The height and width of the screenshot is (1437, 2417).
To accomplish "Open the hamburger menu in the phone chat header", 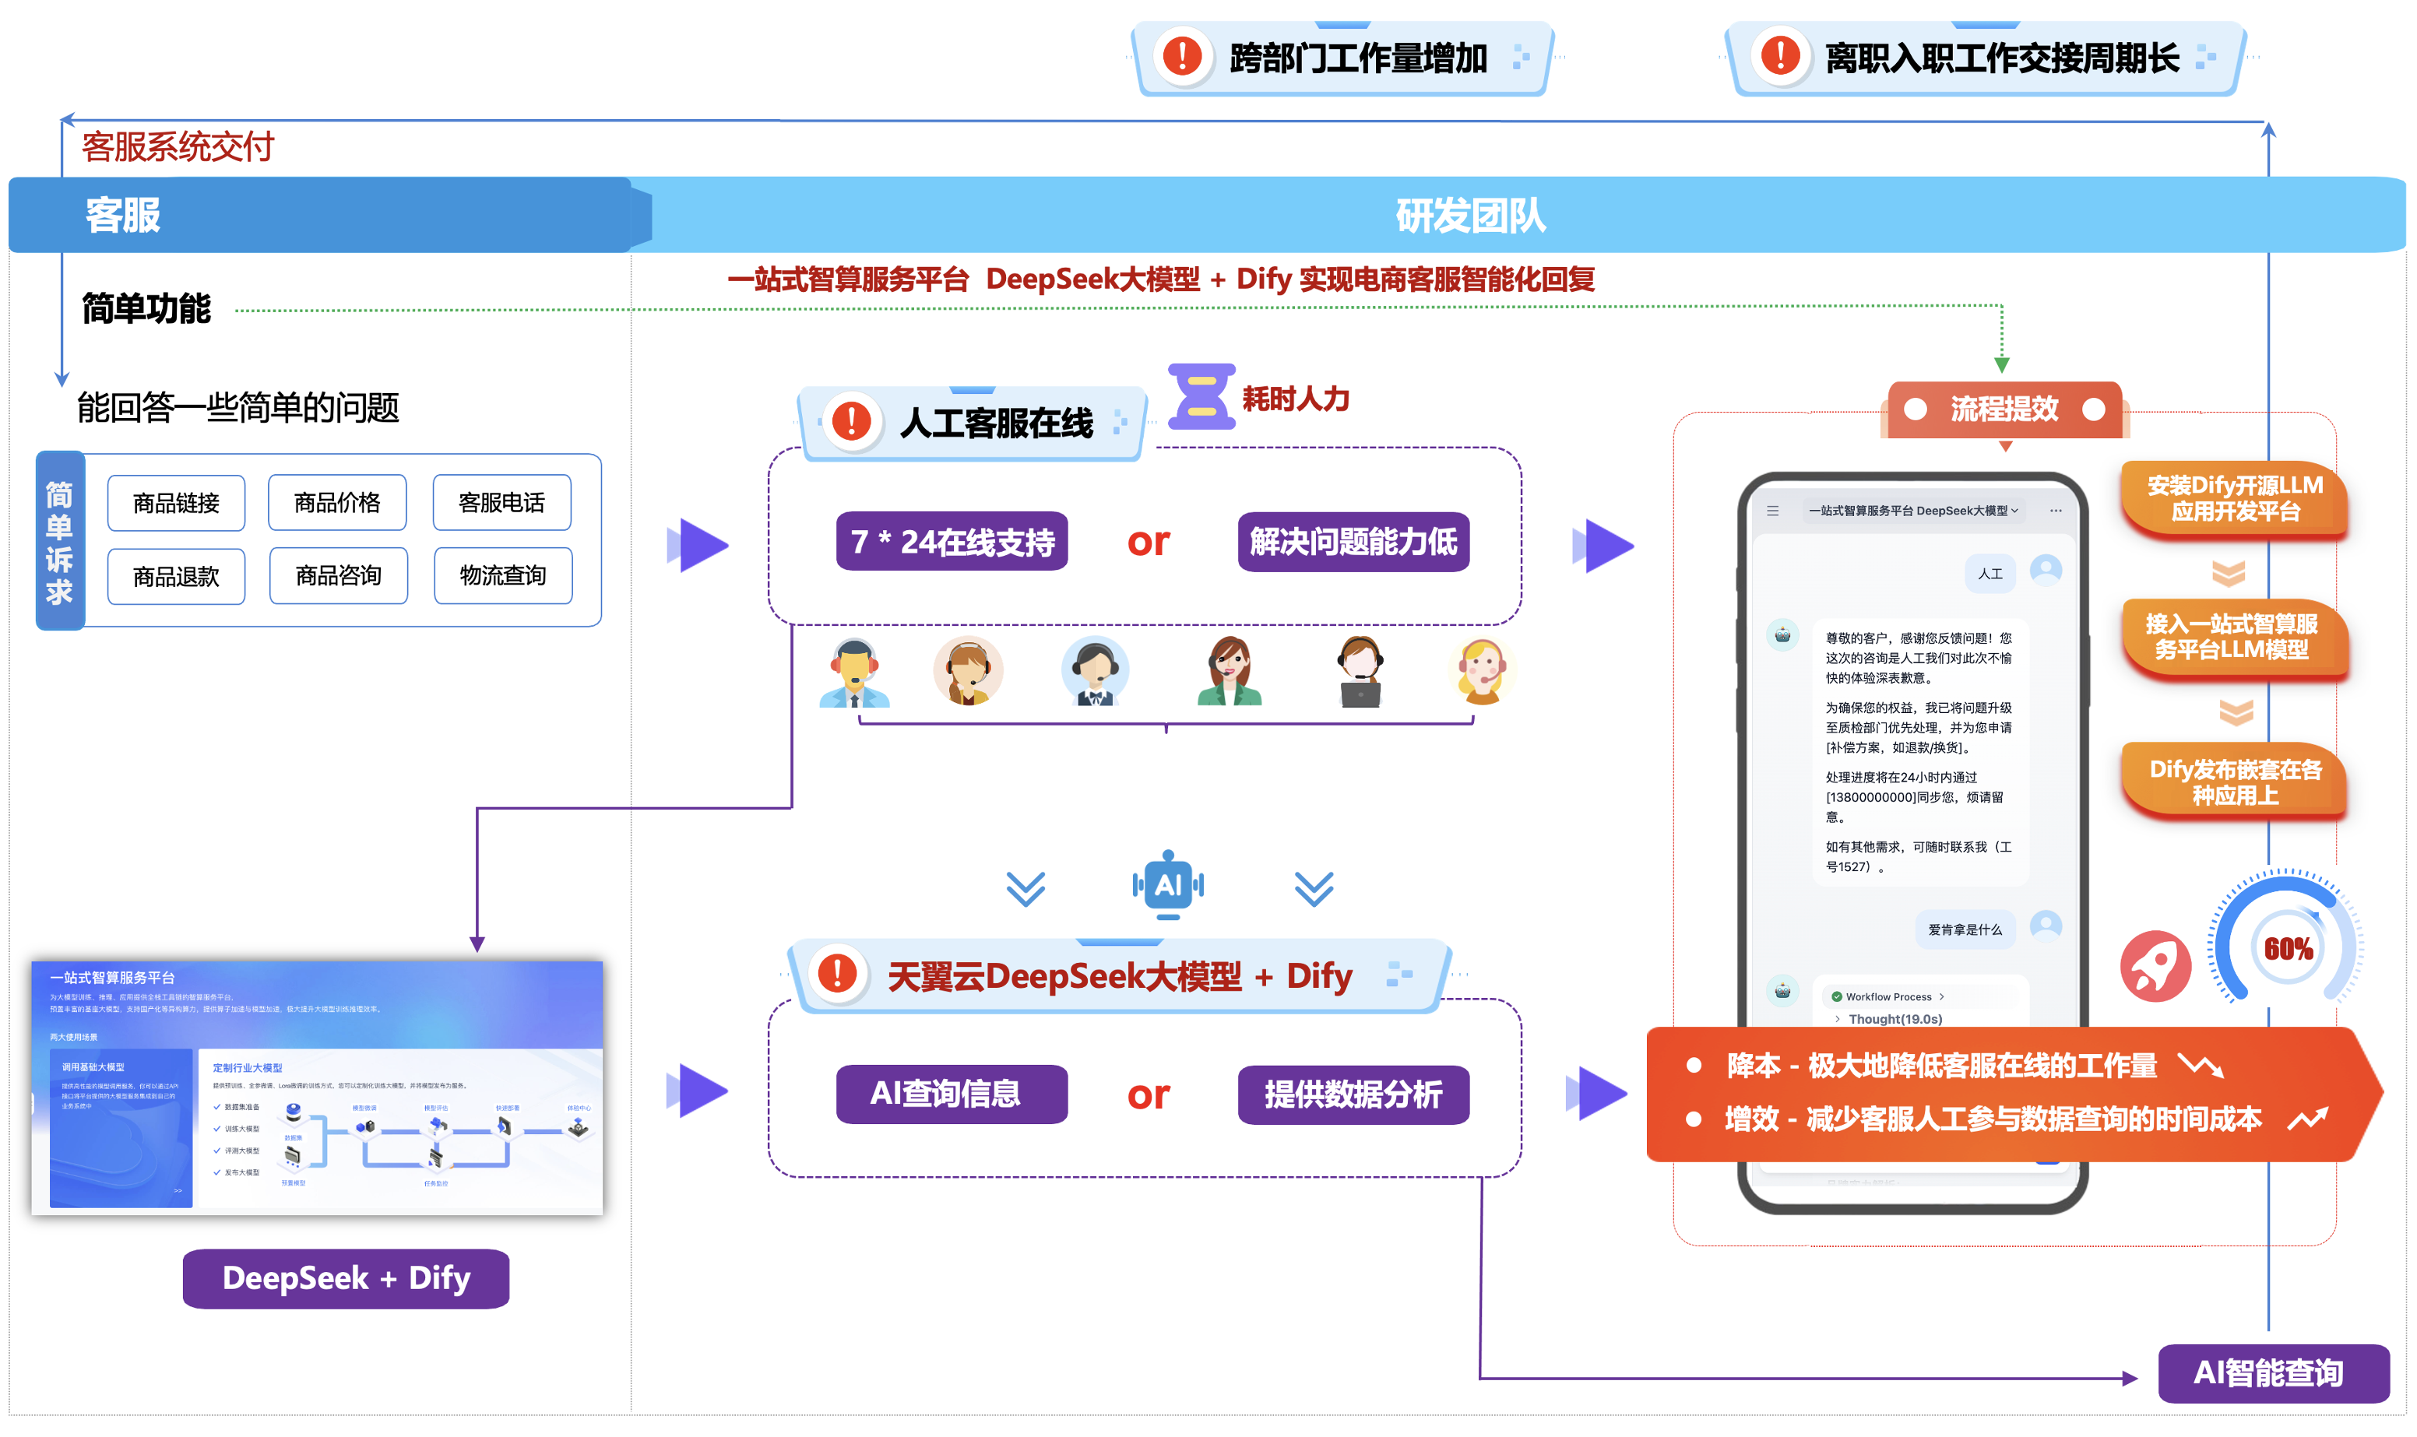I will (1772, 511).
